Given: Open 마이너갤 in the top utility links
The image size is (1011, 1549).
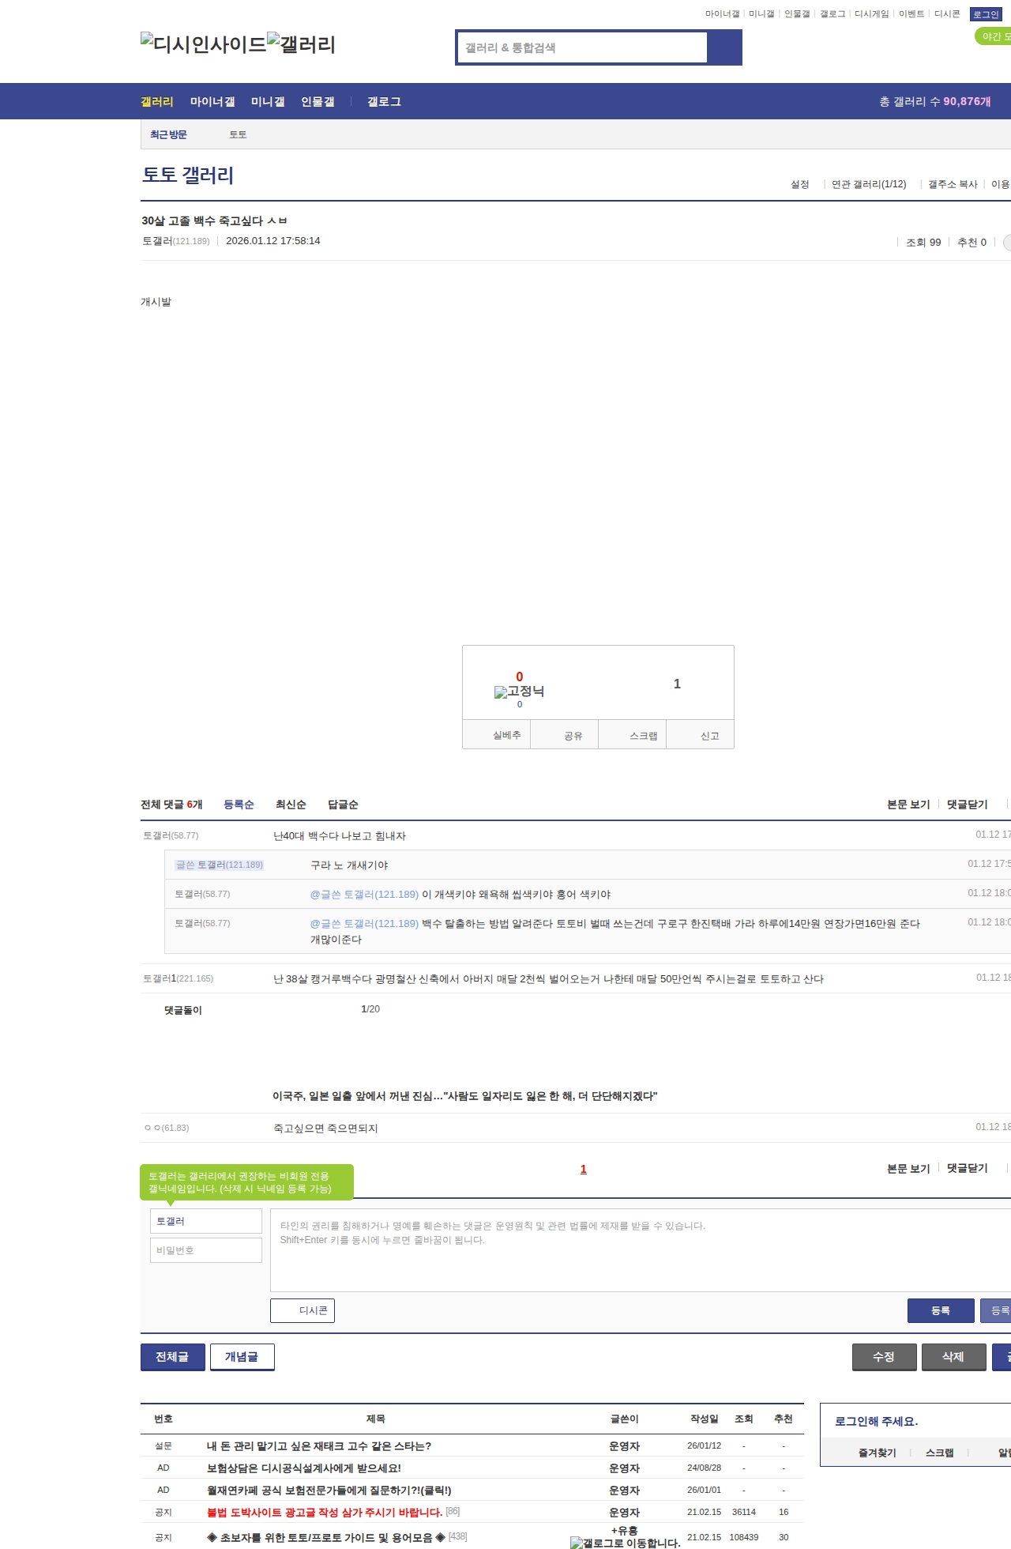Looking at the screenshot, I should pos(722,14).
